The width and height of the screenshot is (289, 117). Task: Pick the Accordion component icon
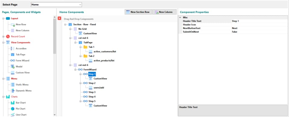13,49
